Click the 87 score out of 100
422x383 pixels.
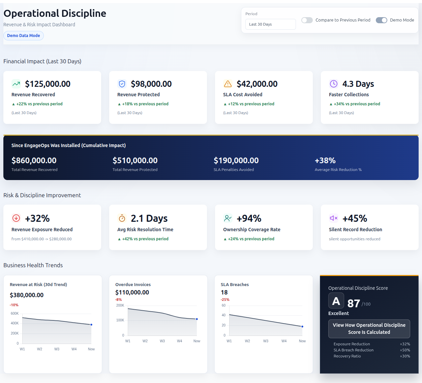354,304
